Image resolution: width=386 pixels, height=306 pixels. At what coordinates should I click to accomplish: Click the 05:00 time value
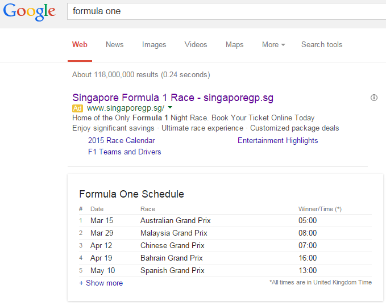point(308,220)
